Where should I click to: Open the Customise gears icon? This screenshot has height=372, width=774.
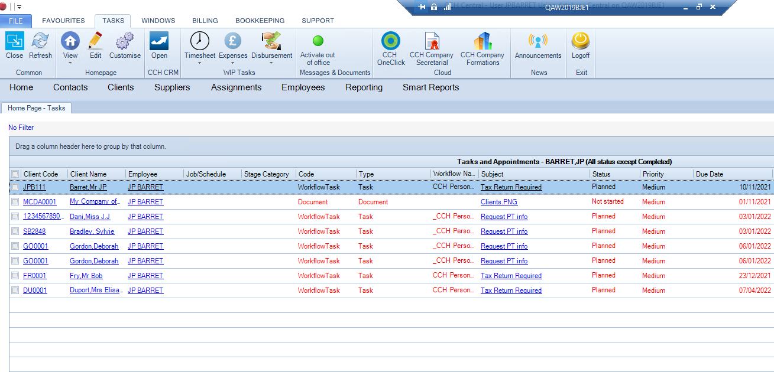click(x=125, y=41)
